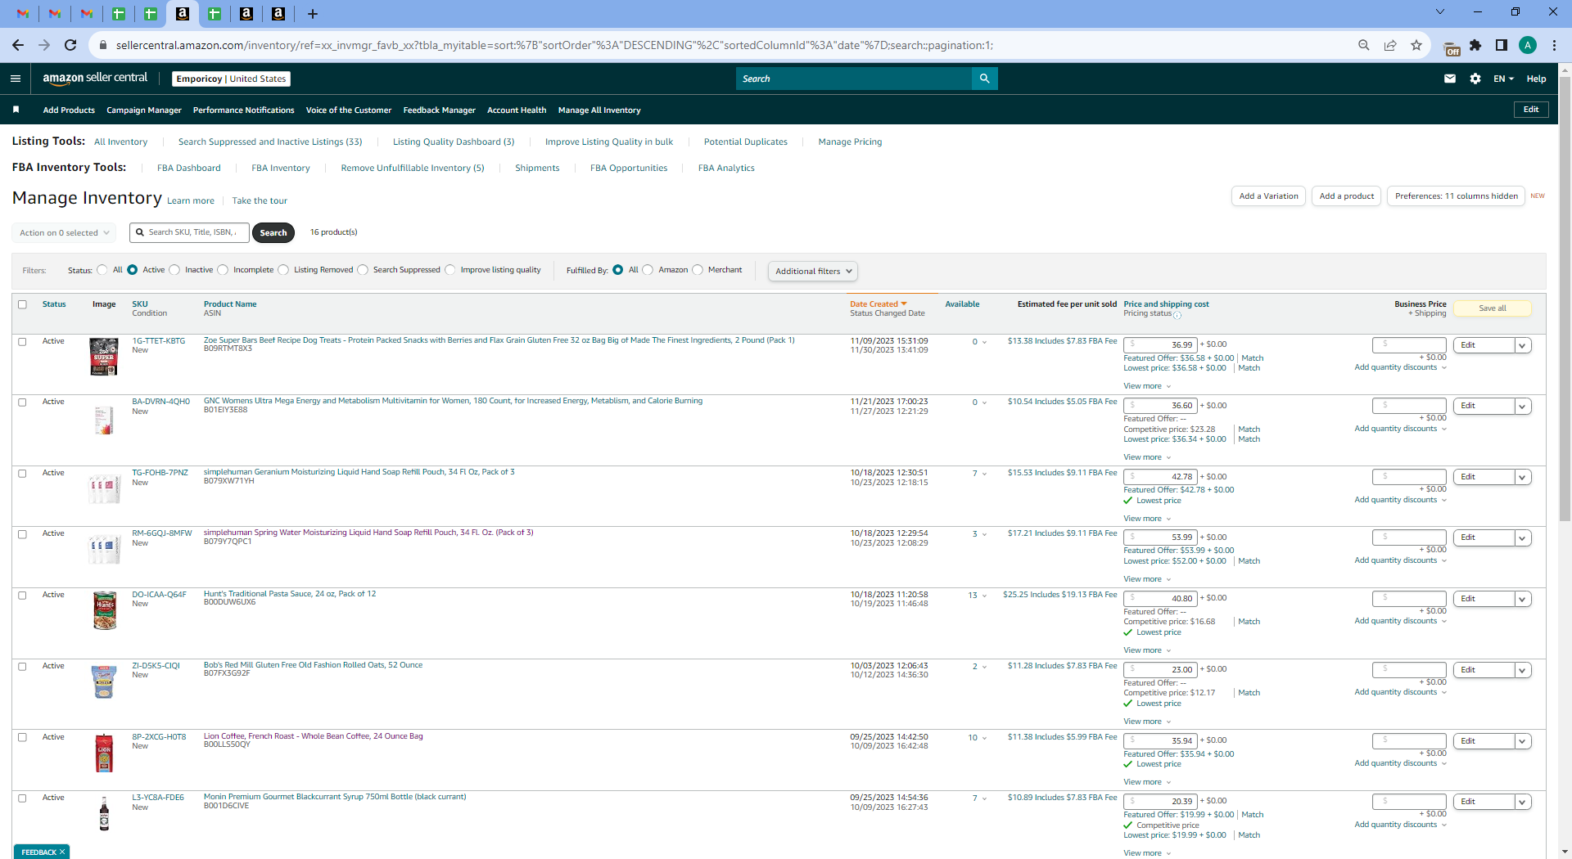Open the Additional filters dropdown

813,271
